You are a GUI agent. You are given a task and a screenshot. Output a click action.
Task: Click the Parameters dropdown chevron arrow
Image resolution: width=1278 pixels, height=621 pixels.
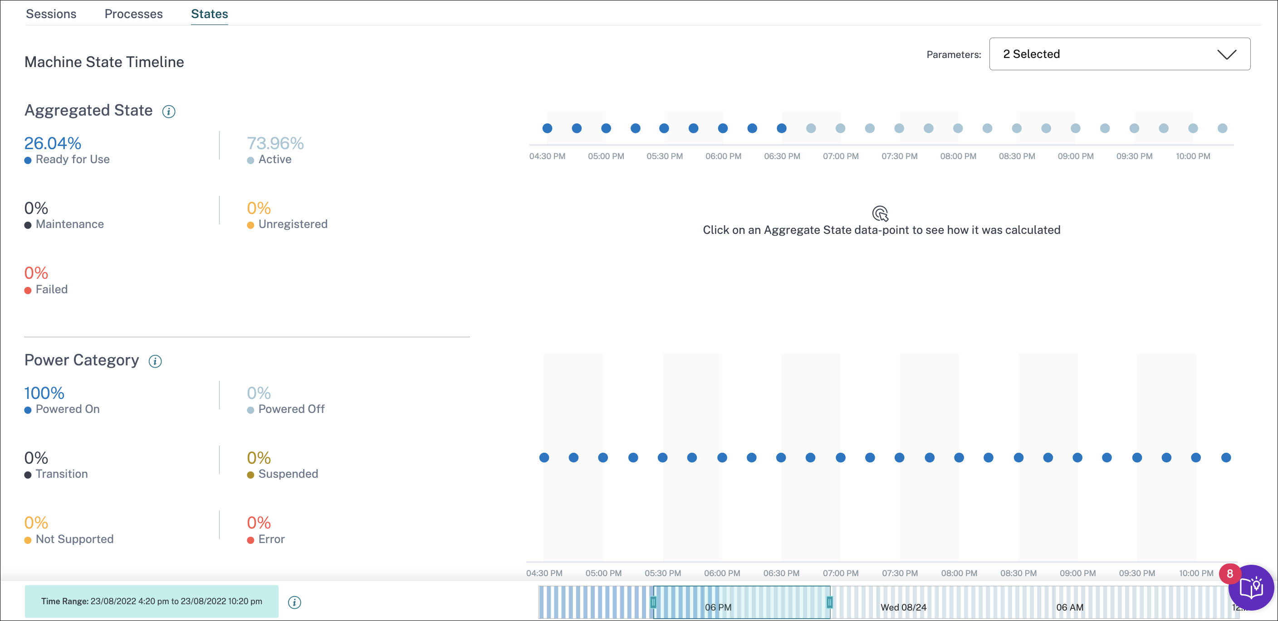[x=1226, y=54]
